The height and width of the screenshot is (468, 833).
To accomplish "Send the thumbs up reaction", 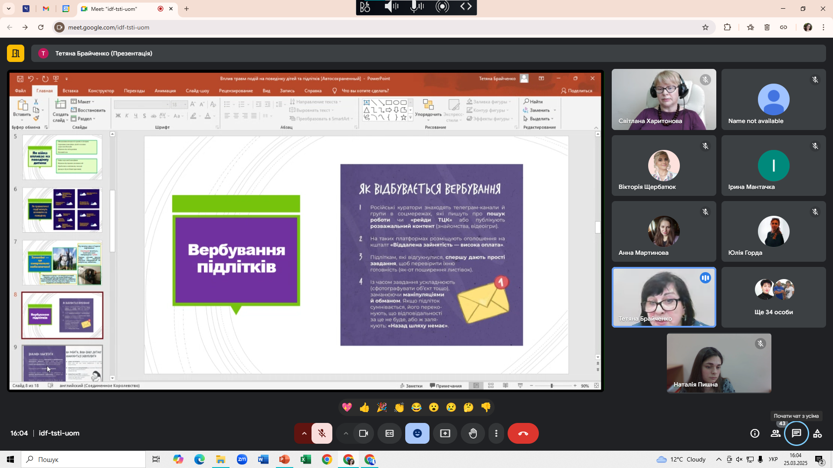I will coord(364,407).
